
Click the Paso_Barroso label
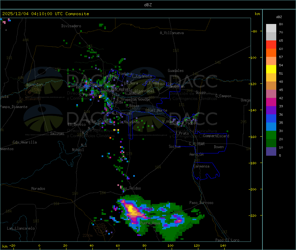201,203
